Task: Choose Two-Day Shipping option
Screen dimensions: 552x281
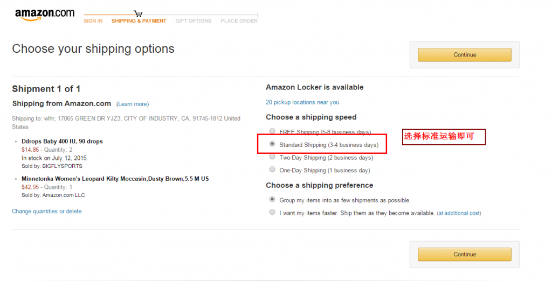Action: click(x=272, y=157)
